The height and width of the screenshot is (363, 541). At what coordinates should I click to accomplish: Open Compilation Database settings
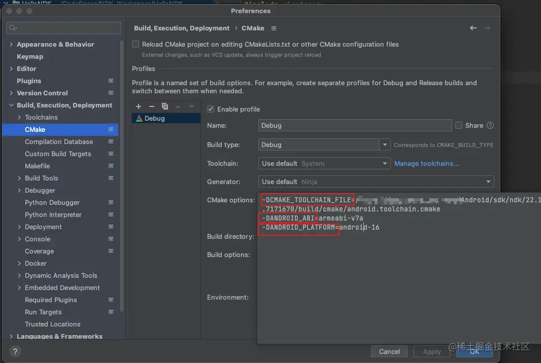(59, 141)
